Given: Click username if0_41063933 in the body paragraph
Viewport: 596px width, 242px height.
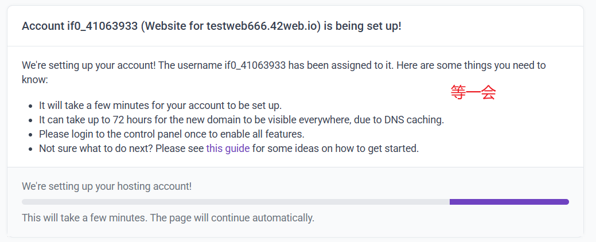Looking at the screenshot, I should point(255,65).
